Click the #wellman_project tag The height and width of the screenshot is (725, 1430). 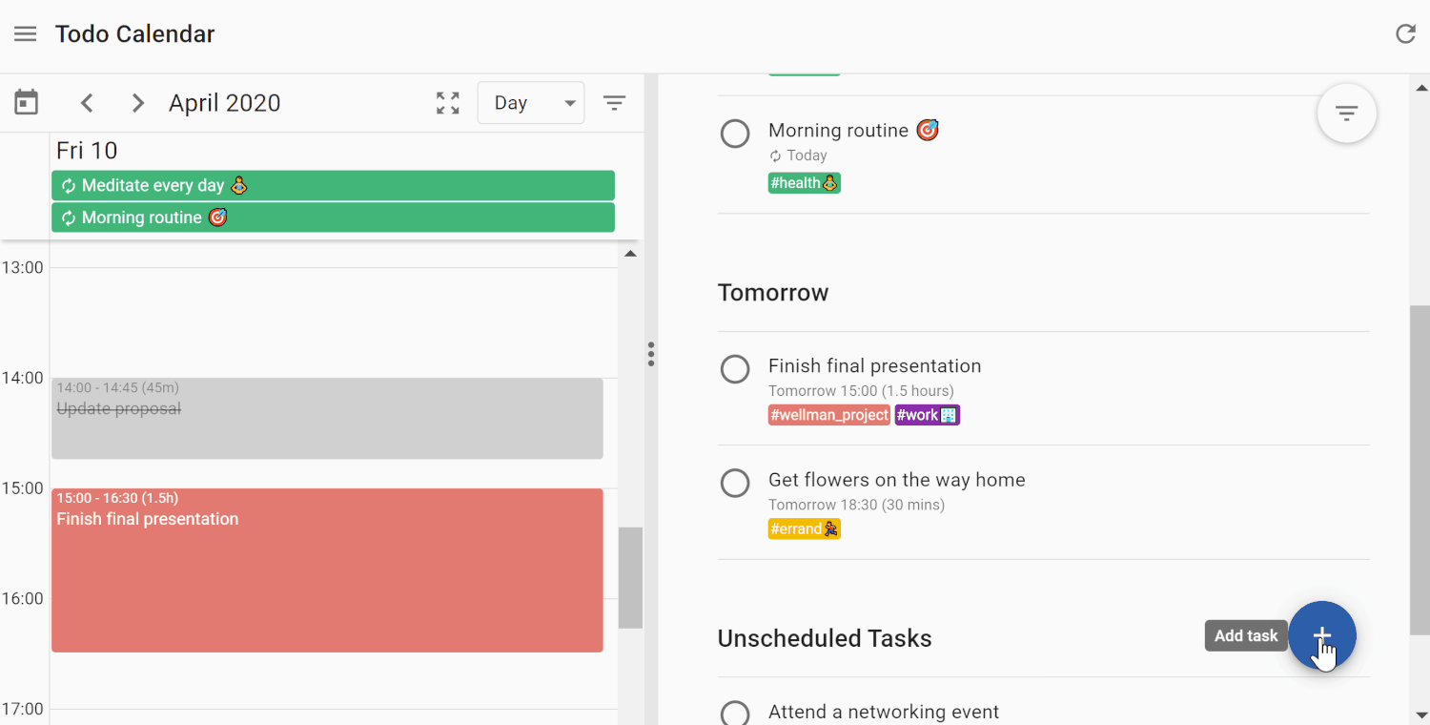coord(829,415)
